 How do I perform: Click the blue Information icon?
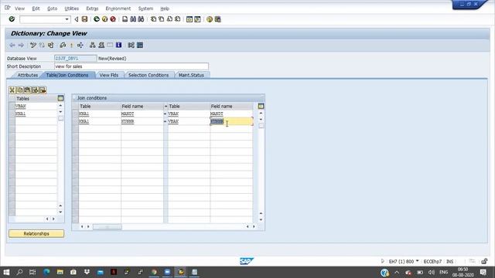click(x=118, y=45)
